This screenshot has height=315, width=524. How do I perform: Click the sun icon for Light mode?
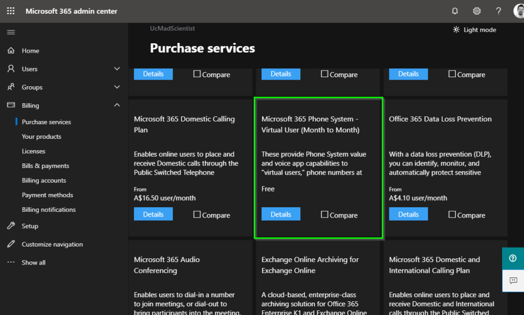456,30
